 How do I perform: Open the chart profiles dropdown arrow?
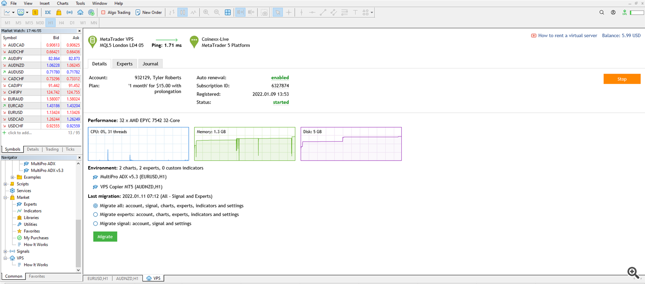tap(27, 12)
